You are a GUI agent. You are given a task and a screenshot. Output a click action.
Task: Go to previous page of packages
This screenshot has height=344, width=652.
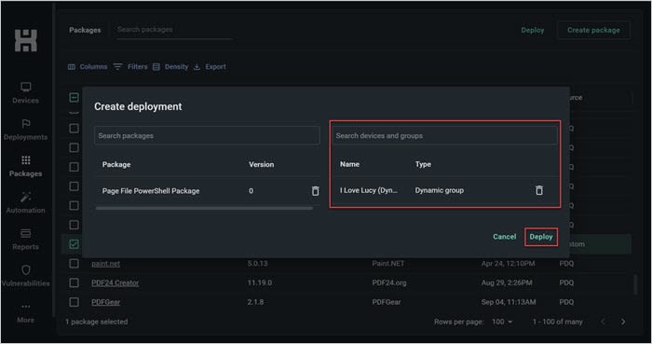click(603, 322)
